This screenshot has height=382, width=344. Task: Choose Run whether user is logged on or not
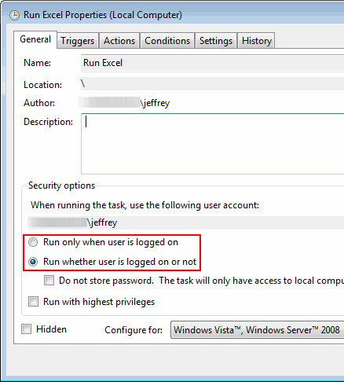coord(33,262)
